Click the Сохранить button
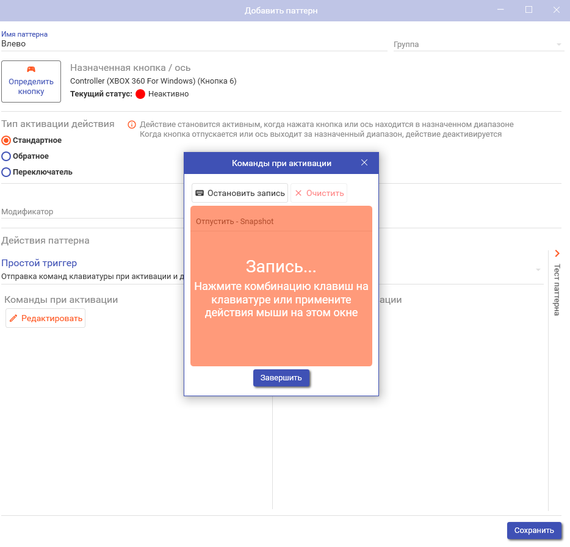Image resolution: width=570 pixels, height=547 pixels. pos(533,531)
